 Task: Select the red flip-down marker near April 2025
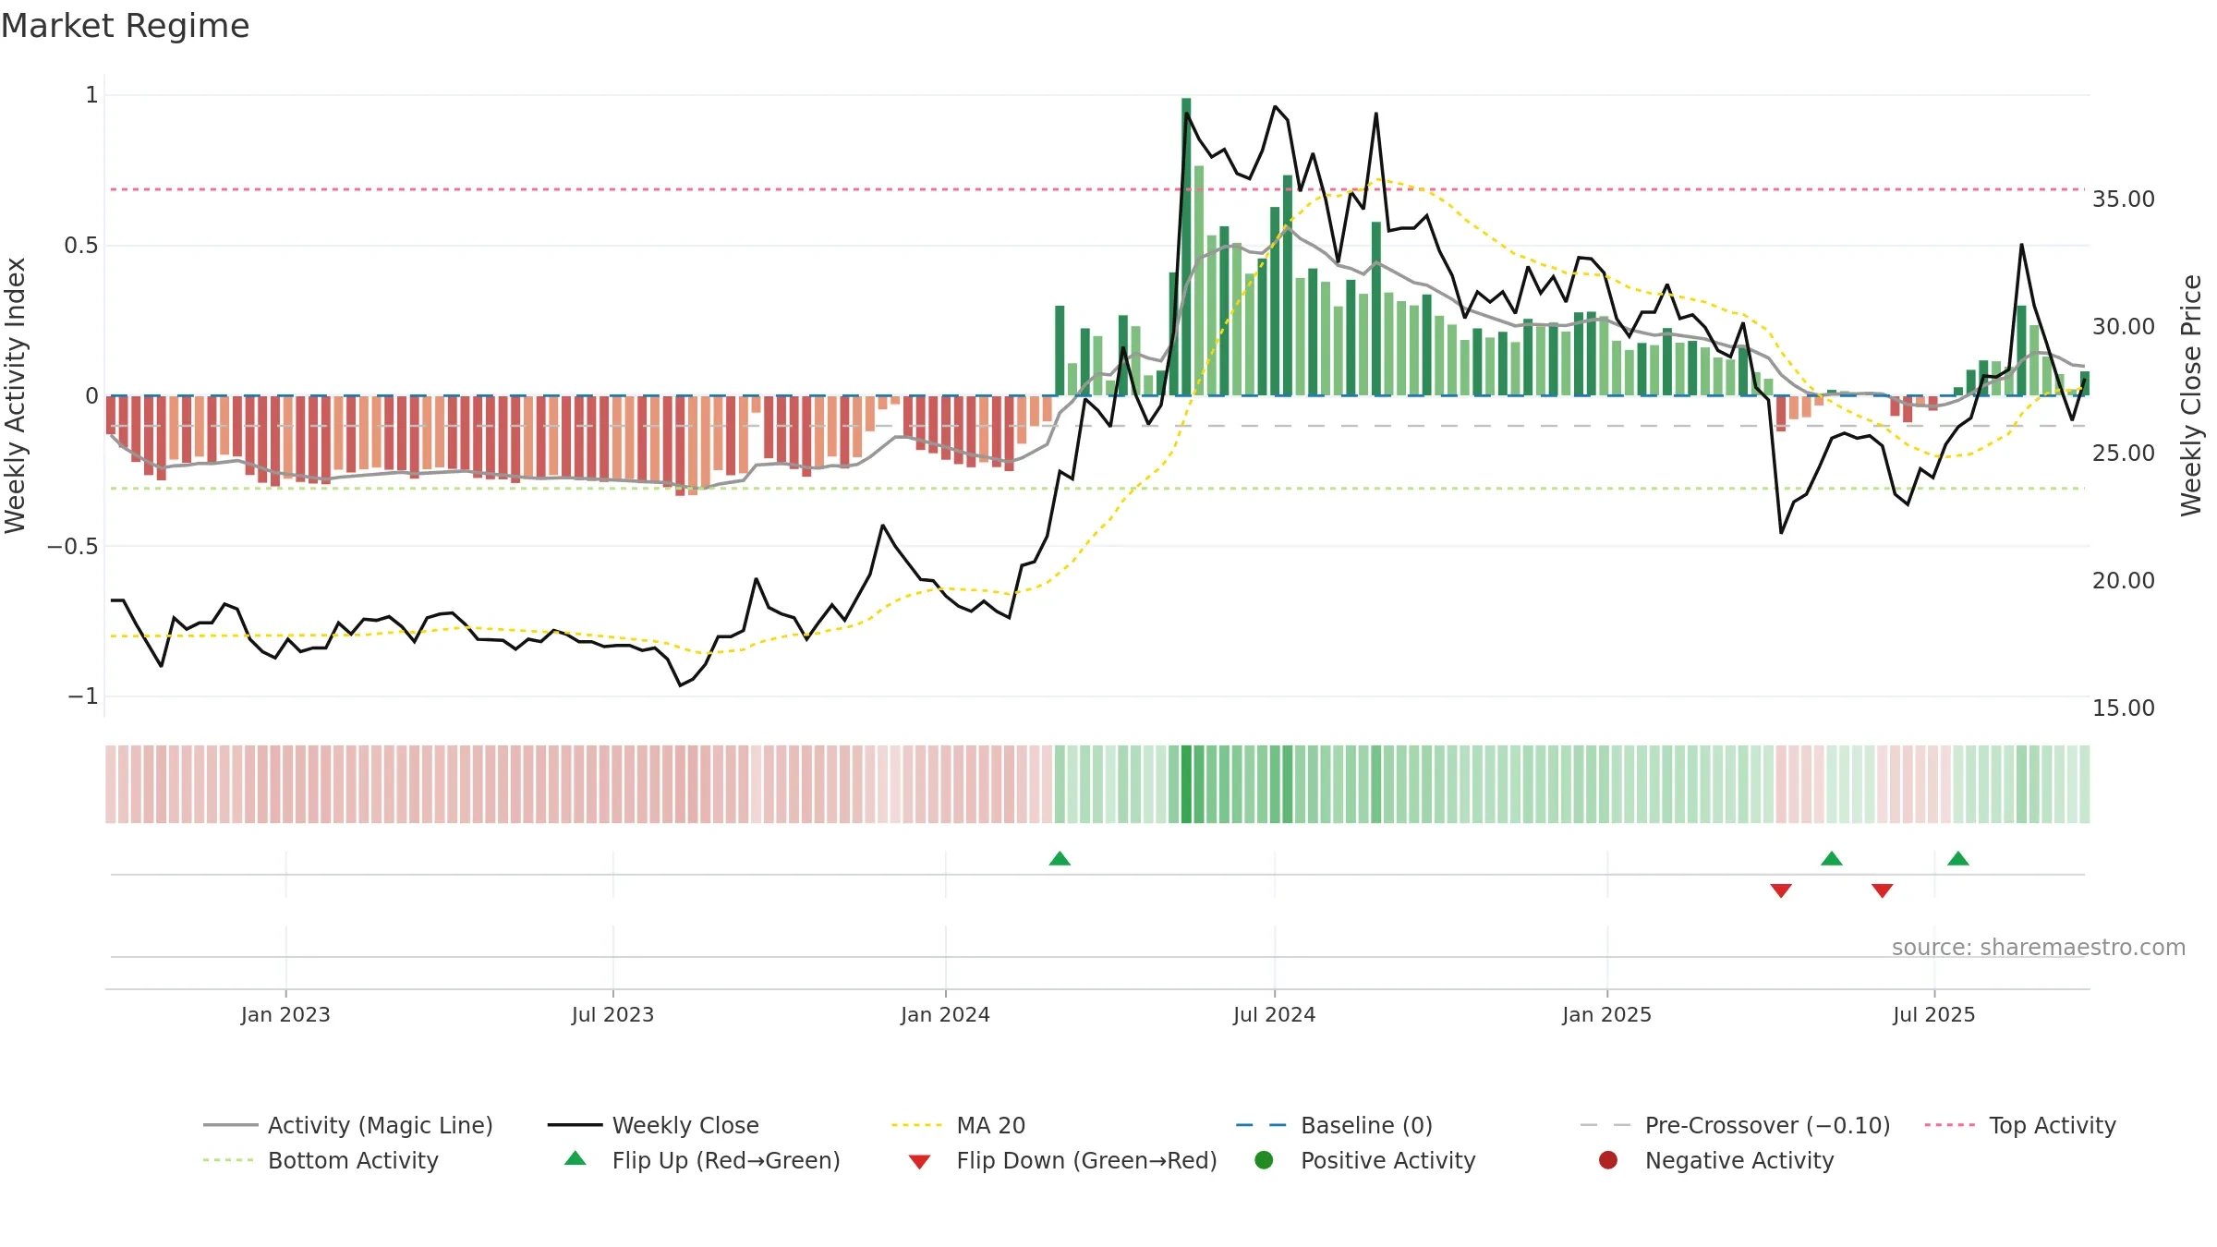[1781, 890]
